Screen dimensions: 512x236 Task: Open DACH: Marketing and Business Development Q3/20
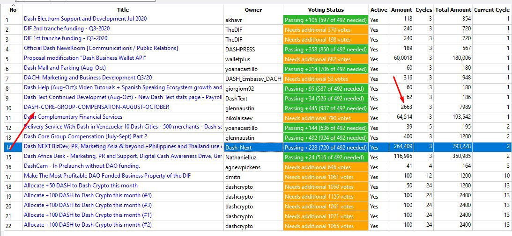click(88, 78)
